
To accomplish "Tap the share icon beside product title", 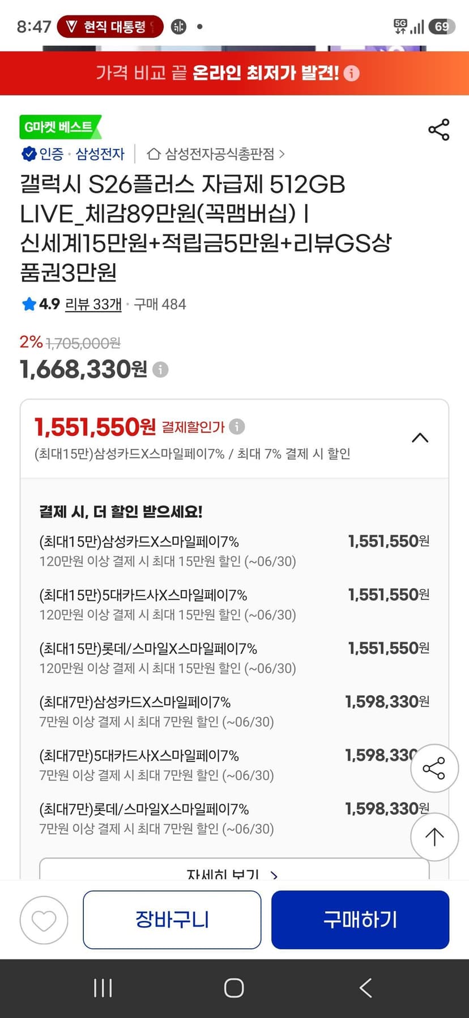I will (x=439, y=129).
